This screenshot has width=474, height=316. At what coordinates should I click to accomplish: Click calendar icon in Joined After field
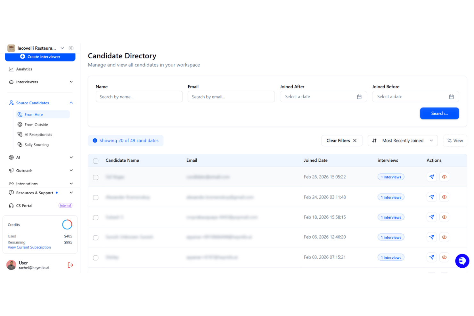pos(359,97)
